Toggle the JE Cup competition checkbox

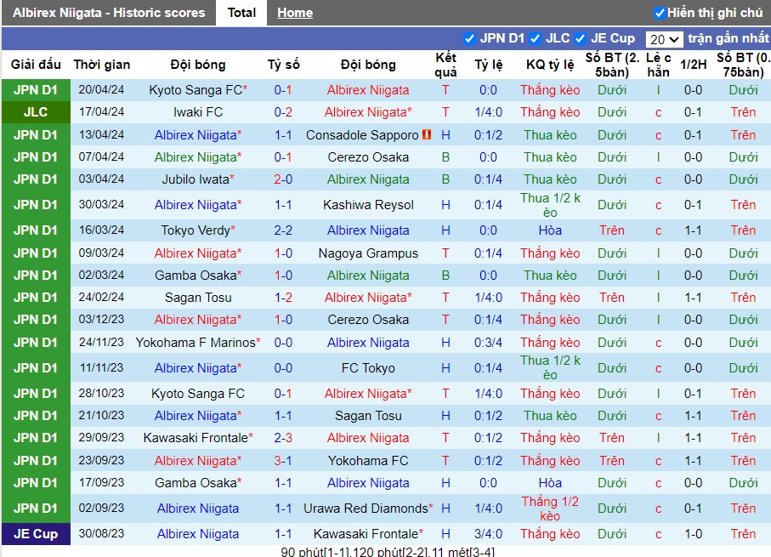(580, 38)
